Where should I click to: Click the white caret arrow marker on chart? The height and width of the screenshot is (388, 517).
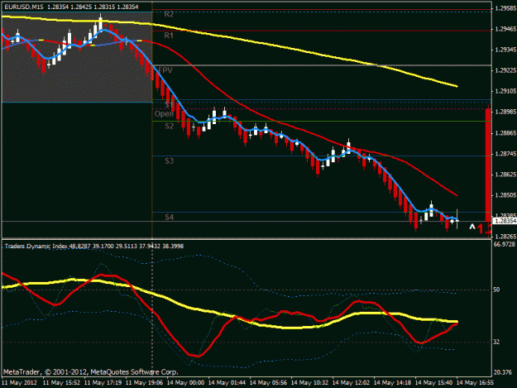(x=472, y=227)
